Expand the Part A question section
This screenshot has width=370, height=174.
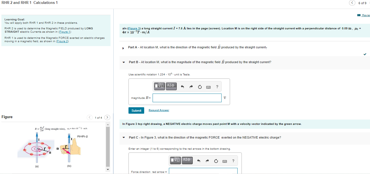[123, 47]
